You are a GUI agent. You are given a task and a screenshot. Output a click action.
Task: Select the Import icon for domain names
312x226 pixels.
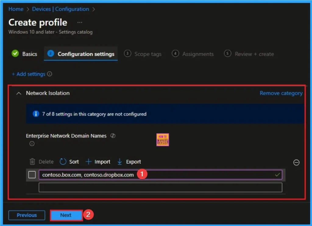pyautogui.click(x=88, y=162)
